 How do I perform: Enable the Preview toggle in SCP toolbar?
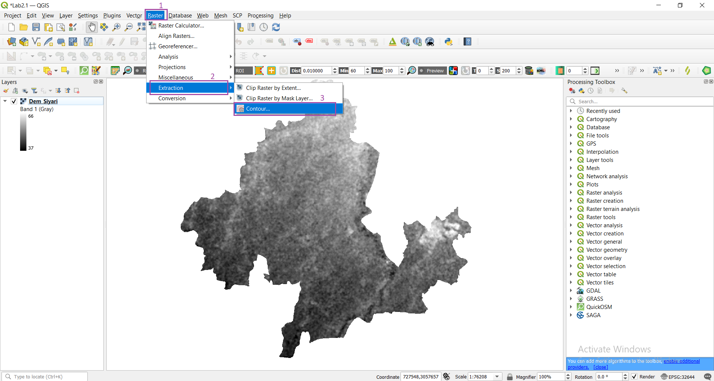point(432,71)
